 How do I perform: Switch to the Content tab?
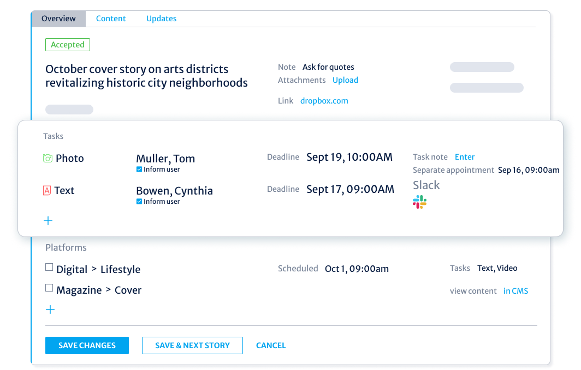point(111,18)
